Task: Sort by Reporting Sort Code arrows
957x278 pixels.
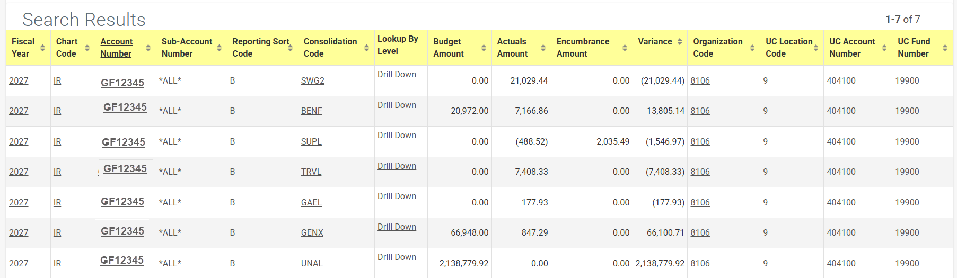Action: 290,48
